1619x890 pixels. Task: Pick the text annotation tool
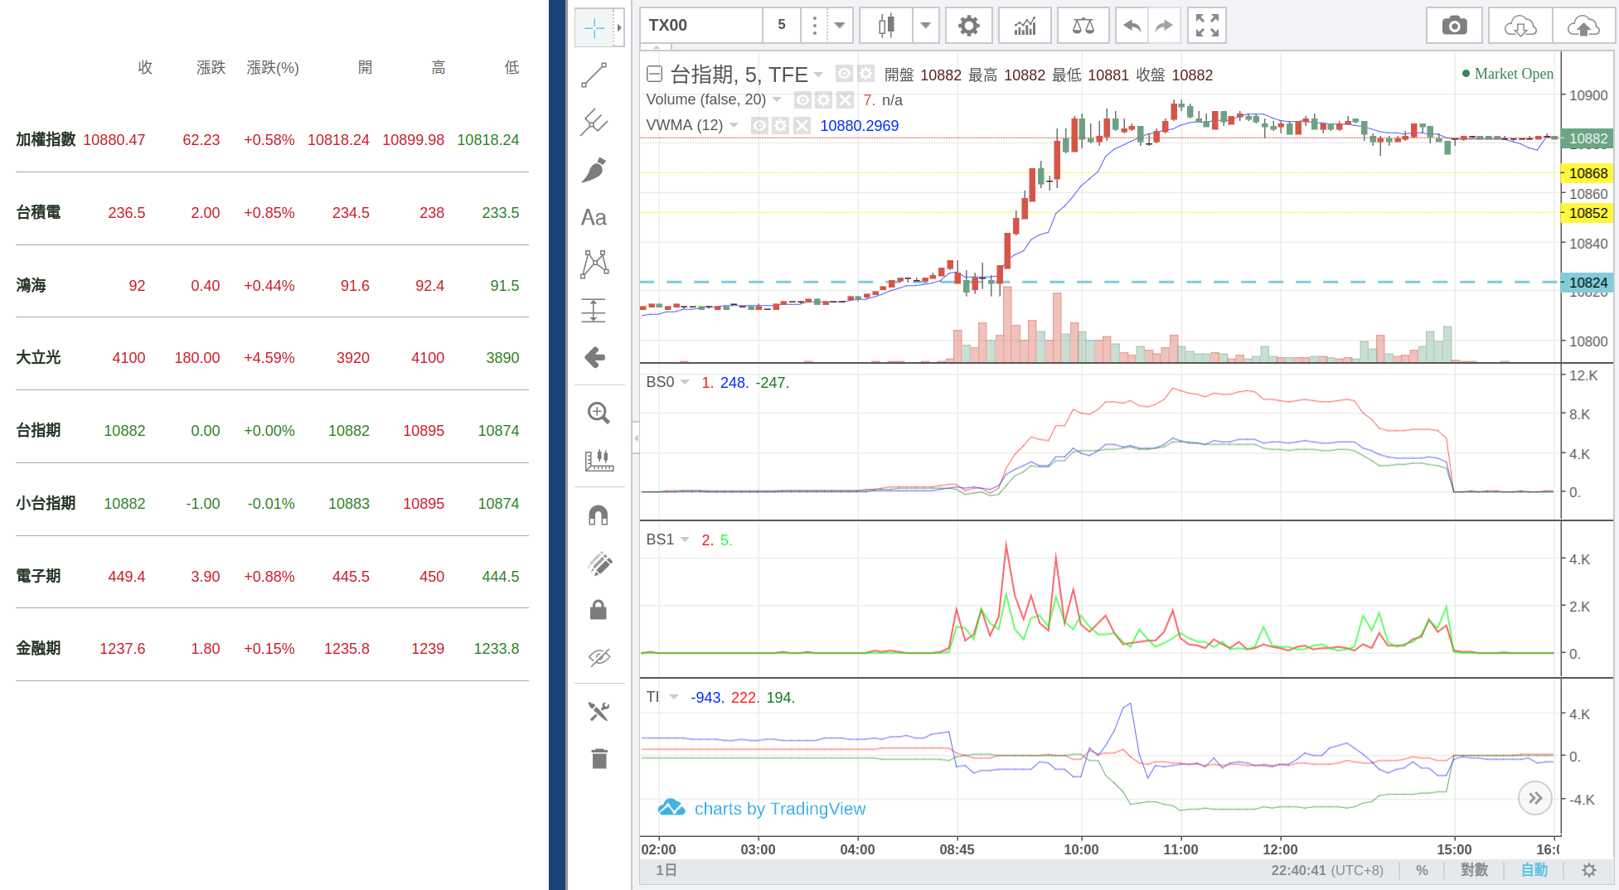tap(594, 217)
